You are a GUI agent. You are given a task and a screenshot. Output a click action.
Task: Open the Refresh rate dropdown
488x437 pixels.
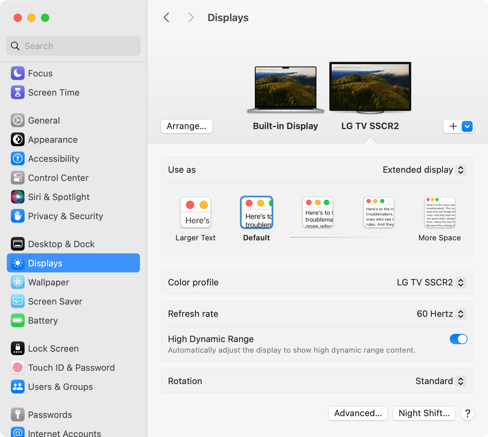[x=441, y=314]
